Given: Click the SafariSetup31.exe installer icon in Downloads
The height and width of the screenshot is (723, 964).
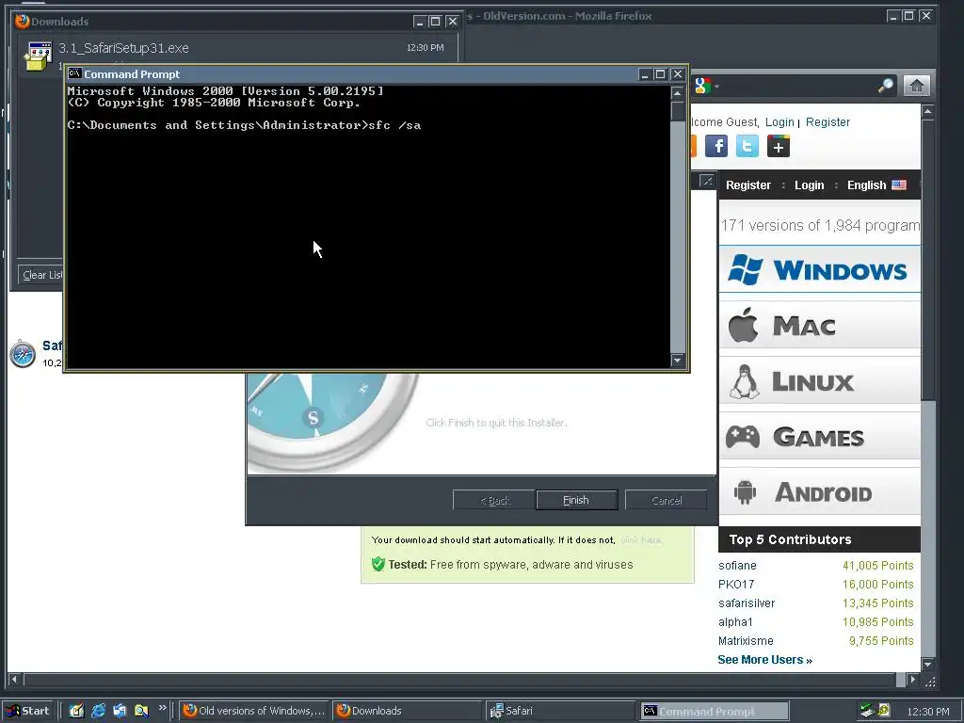Looking at the screenshot, I should click(38, 56).
